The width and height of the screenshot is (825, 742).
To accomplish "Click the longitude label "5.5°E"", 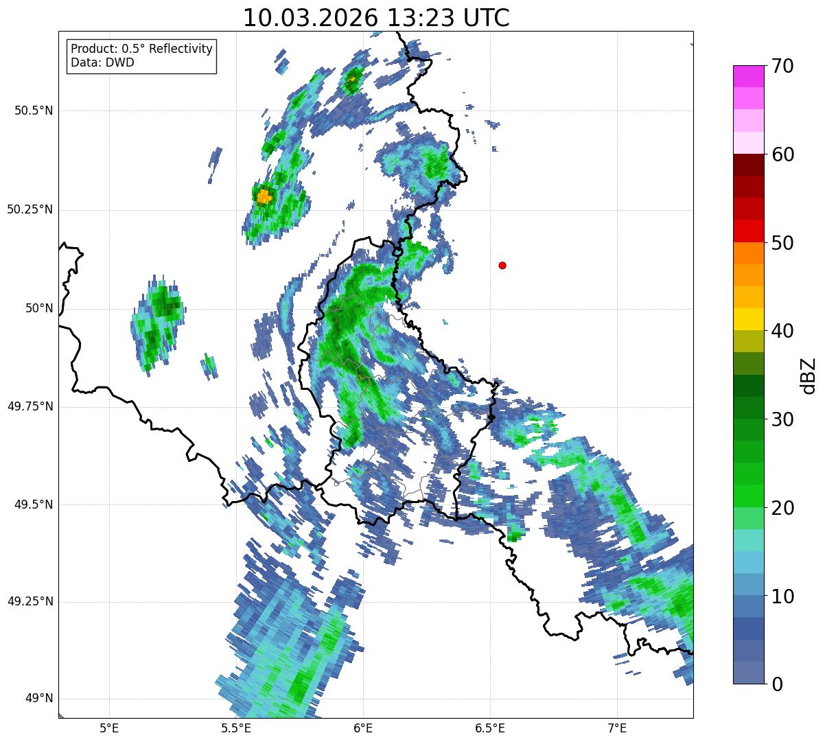I will pos(236,728).
